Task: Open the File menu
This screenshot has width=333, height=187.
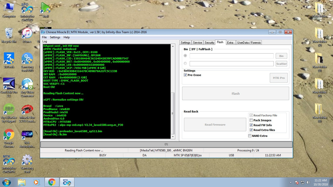Action: (44, 37)
